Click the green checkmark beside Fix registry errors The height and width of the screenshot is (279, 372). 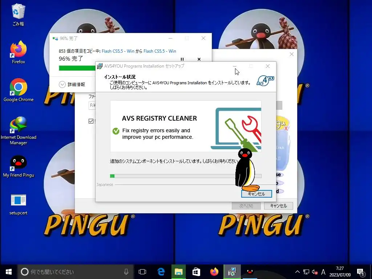116,131
